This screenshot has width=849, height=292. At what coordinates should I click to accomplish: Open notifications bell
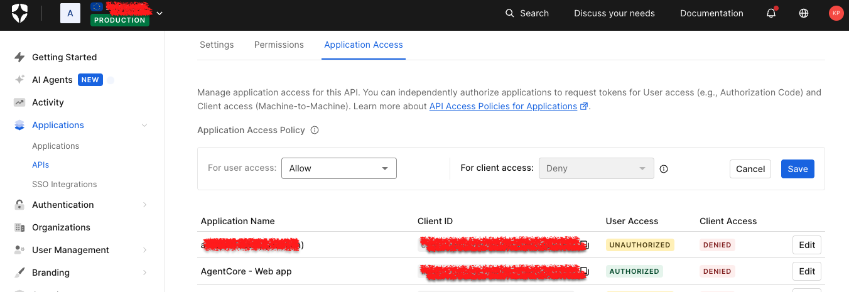[772, 13]
